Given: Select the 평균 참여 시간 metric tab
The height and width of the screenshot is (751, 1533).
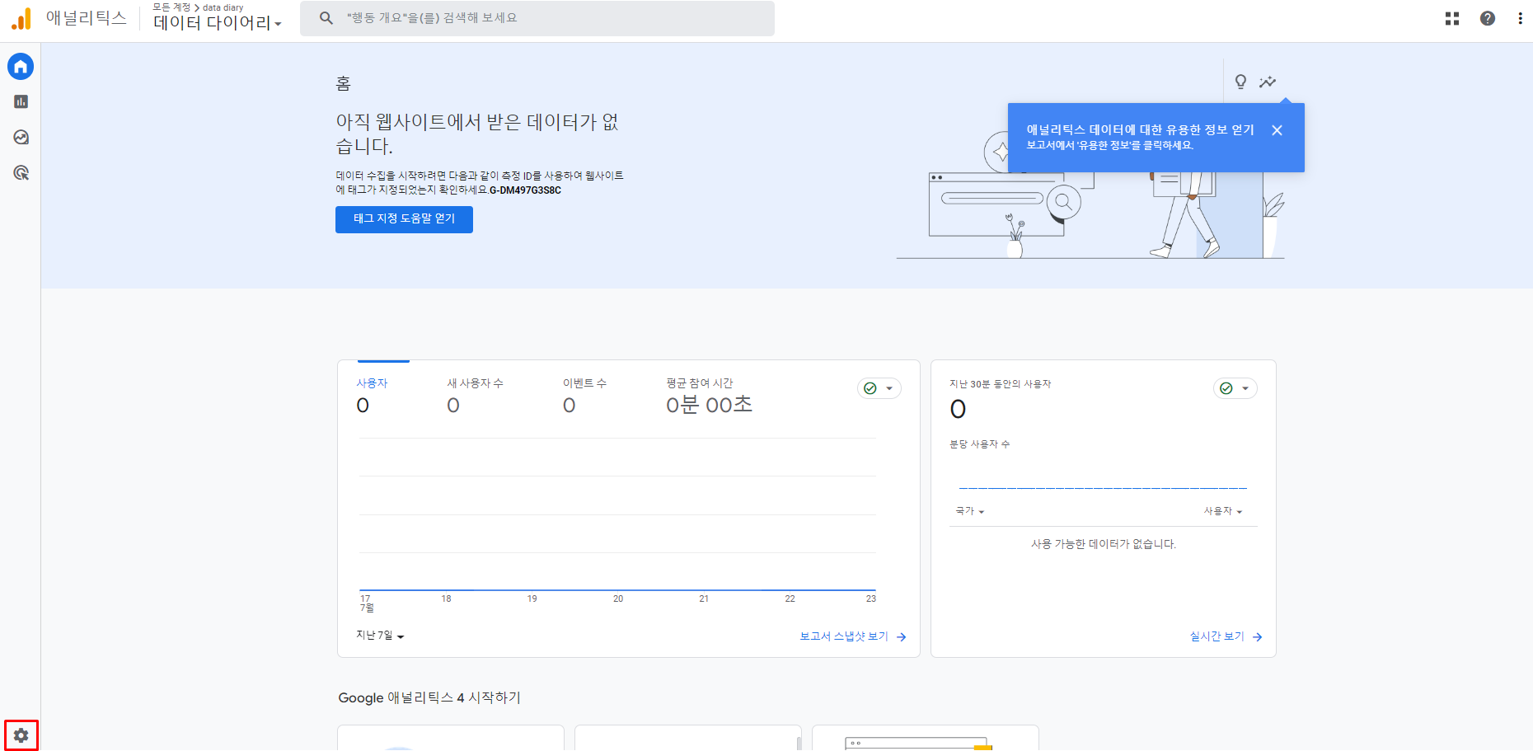Looking at the screenshot, I should click(709, 396).
